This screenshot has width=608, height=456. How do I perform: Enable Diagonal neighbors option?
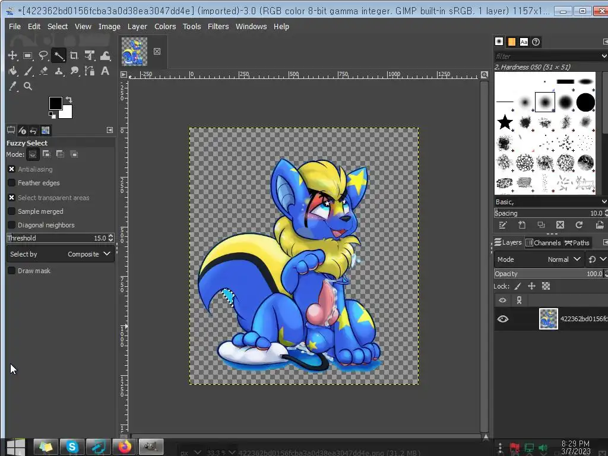pos(12,225)
